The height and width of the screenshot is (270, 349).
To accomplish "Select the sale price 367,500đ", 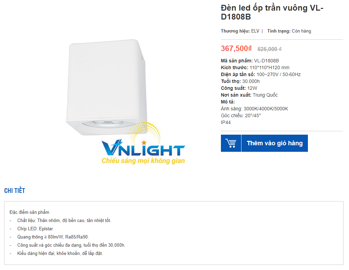I will 236,49.
